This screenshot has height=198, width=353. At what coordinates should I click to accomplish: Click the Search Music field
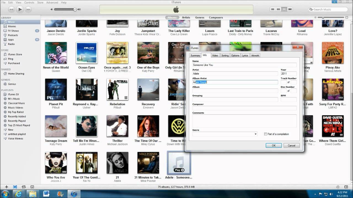click(328, 9)
